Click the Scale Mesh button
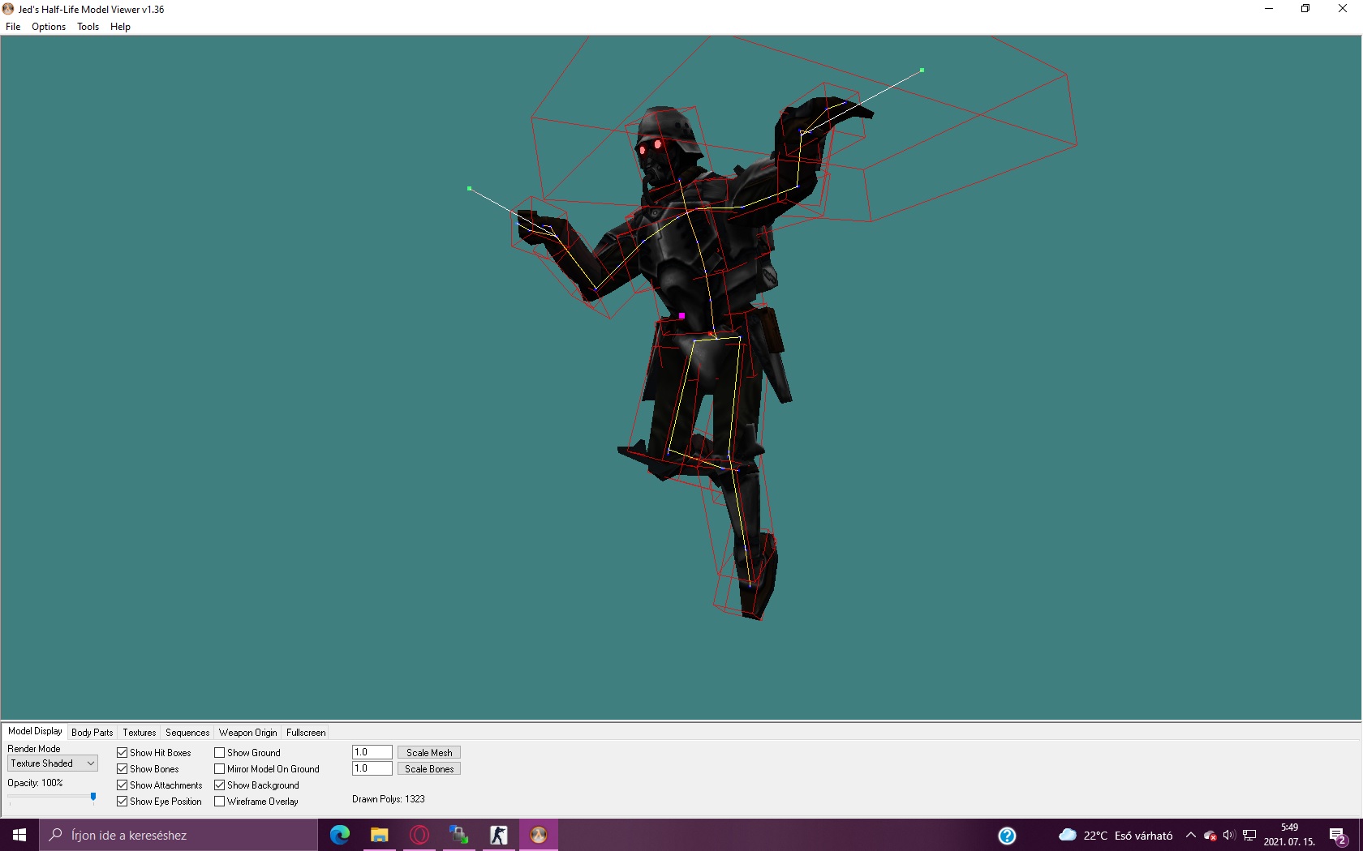This screenshot has width=1363, height=851. pyautogui.click(x=429, y=753)
